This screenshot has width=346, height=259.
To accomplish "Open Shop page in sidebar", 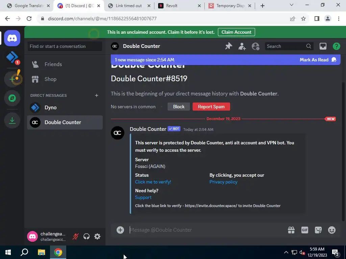I will (x=65, y=79).
